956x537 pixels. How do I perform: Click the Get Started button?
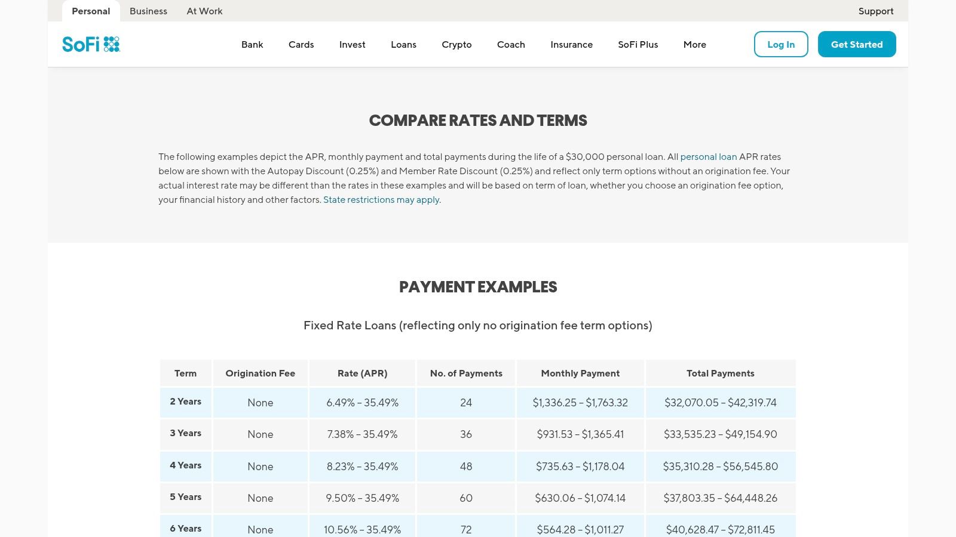click(857, 44)
